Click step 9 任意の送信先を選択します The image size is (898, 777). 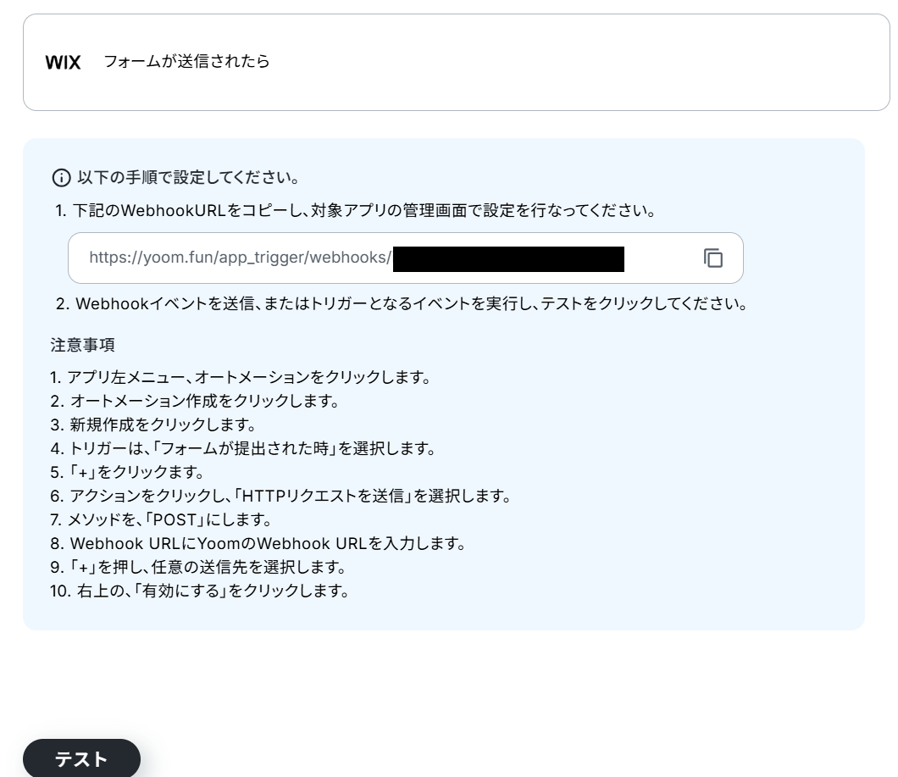tap(199, 567)
